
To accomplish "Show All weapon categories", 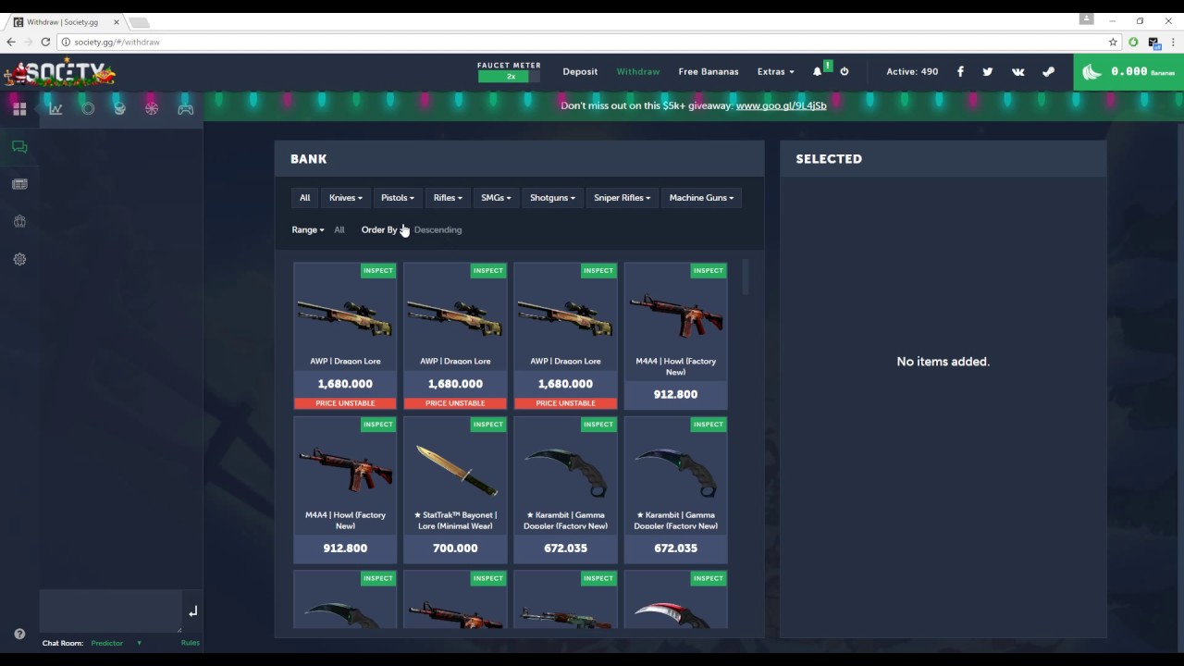I will click(x=304, y=198).
